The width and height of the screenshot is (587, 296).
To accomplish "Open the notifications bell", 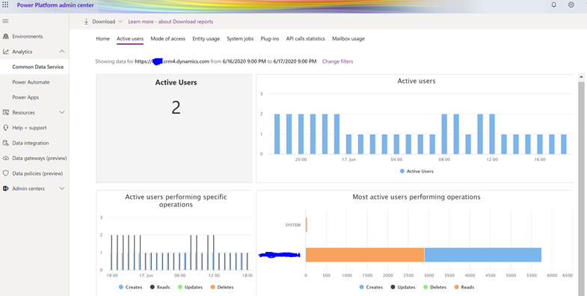I will (x=553, y=5).
